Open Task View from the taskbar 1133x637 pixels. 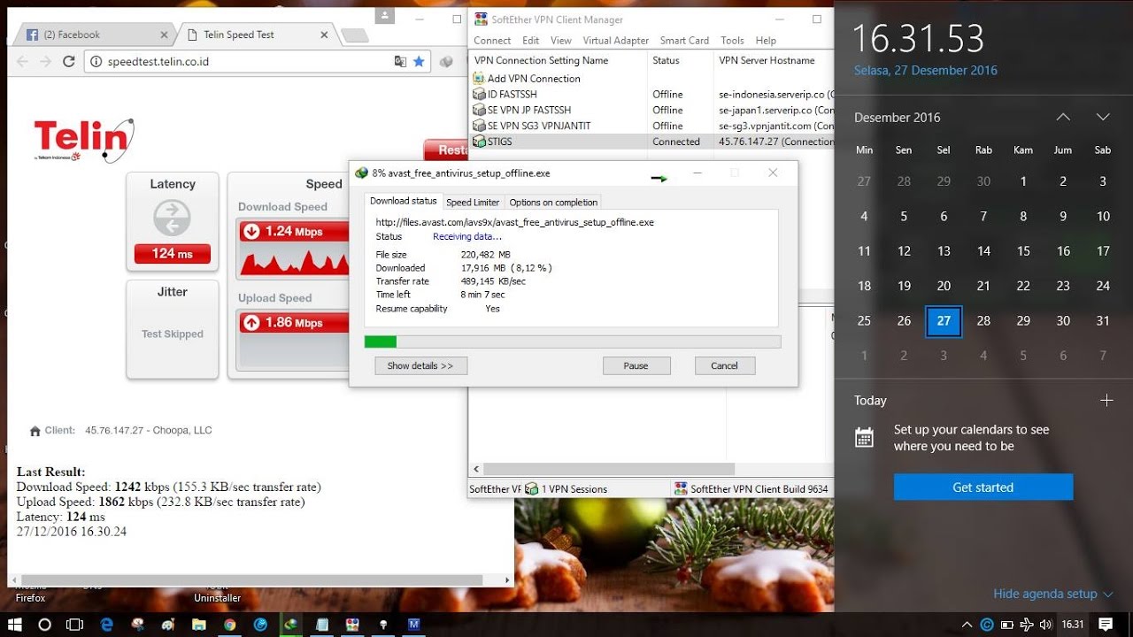(75, 624)
